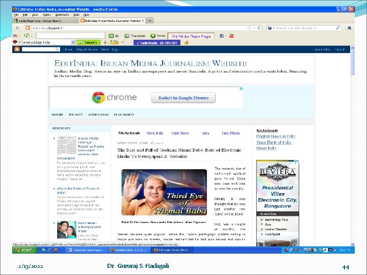Screen dimensions: 367x275
Task: Click the search magnifier in web search box
Action: [338, 28]
